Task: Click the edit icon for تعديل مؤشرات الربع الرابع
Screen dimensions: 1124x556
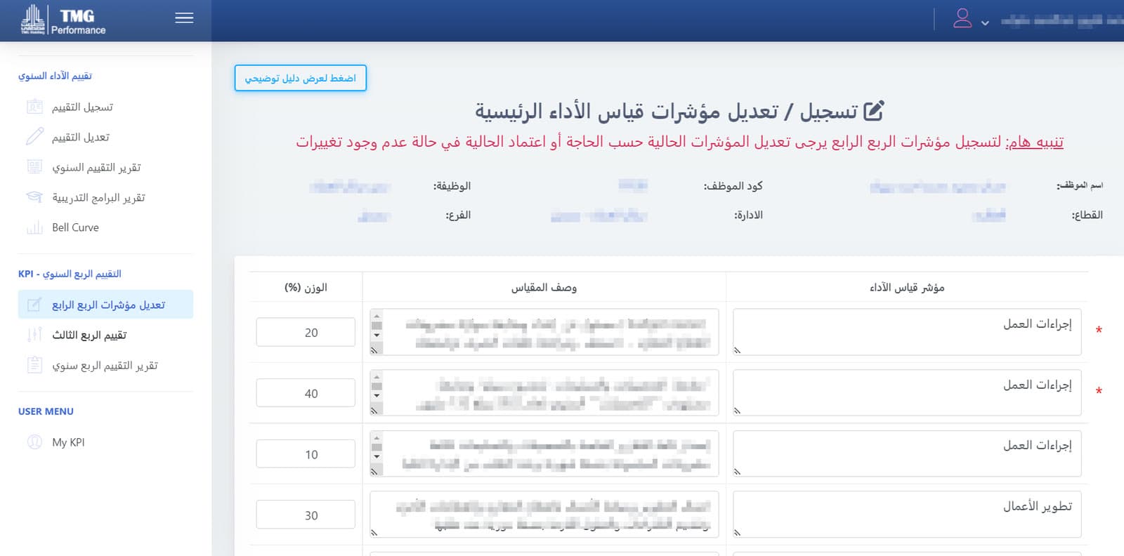Action: tap(34, 305)
